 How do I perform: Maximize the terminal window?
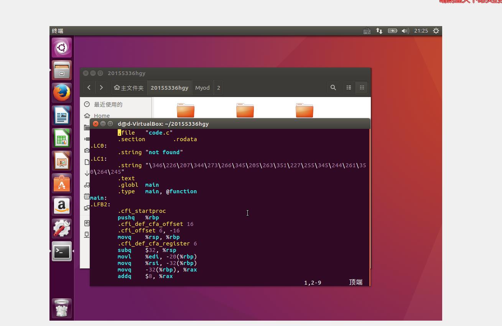110,123
